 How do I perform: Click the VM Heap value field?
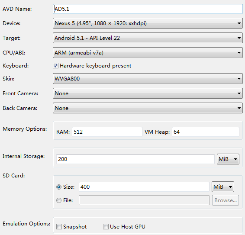pyautogui.click(x=206, y=132)
